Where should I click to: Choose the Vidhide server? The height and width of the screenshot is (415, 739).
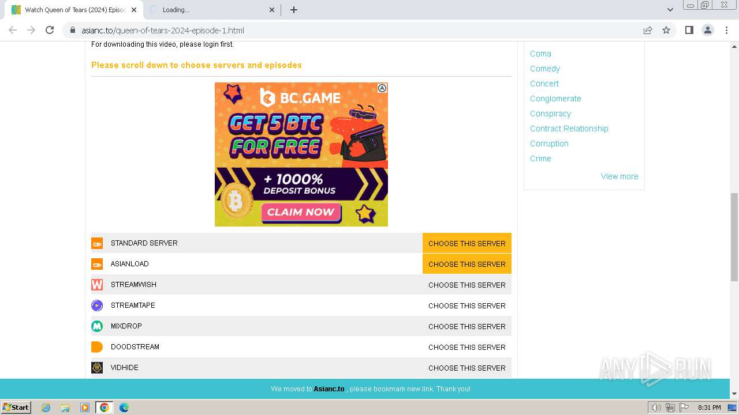pos(467,368)
